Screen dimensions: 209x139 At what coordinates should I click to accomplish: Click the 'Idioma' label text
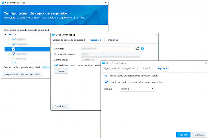pyautogui.click(x=108, y=89)
